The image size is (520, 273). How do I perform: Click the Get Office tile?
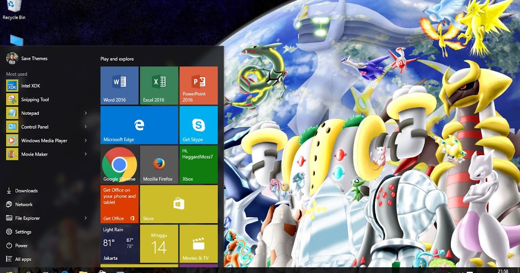[120, 204]
